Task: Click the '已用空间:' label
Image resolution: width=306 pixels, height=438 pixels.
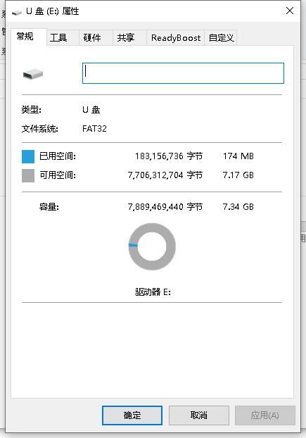Action: point(58,156)
